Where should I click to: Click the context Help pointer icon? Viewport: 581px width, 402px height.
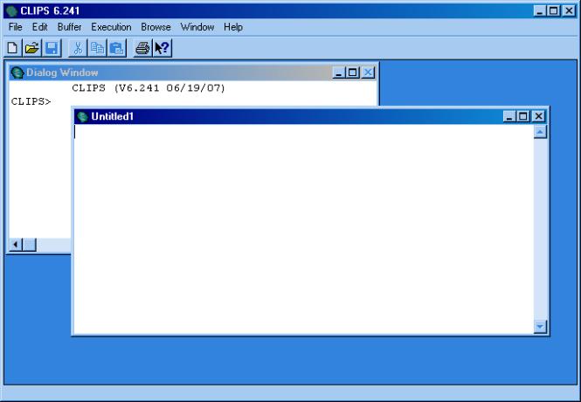[163, 48]
